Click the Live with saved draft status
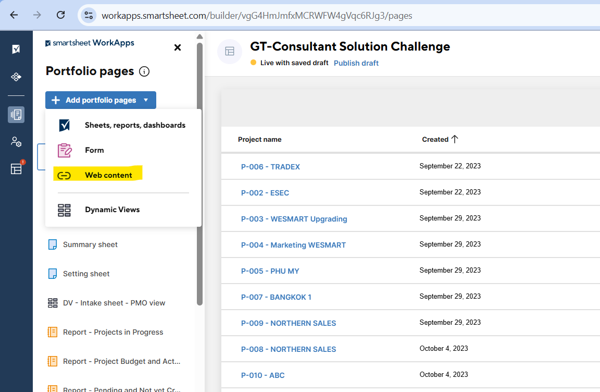Screen dimensions: 600x392 (x=294, y=63)
